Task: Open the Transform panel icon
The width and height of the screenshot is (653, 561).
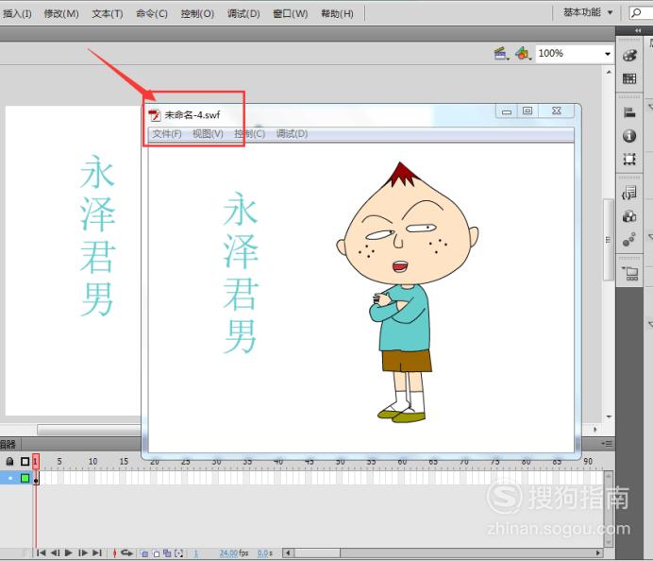Action: coord(629,159)
